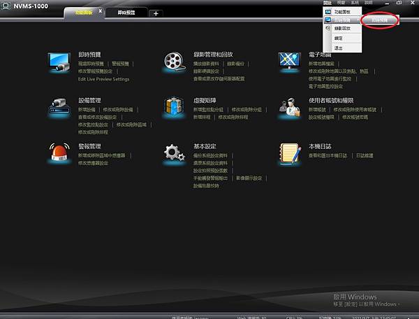Close the 功能面板 tab with its X

[100, 11]
